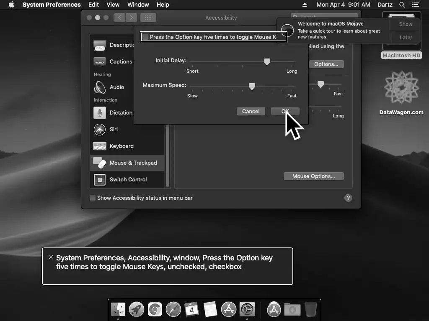Click Show on Mojave welcome notification
429x321 pixels.
(x=406, y=24)
